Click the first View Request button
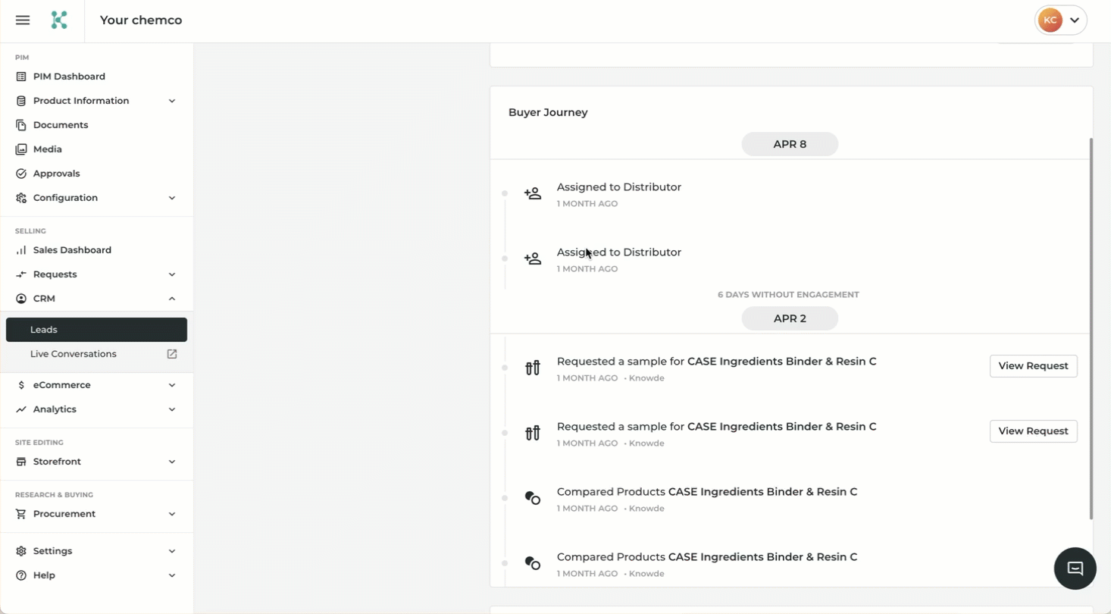This screenshot has height=614, width=1111. 1033,366
